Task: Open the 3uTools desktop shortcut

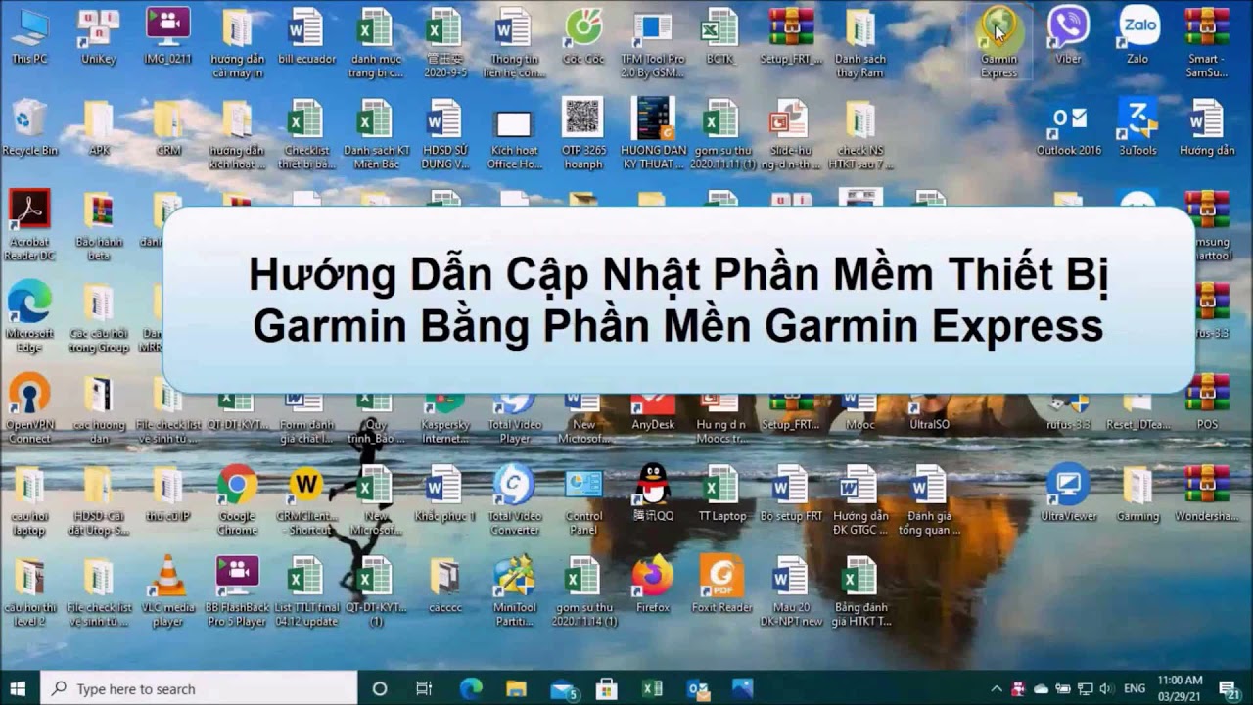Action: click(x=1137, y=127)
